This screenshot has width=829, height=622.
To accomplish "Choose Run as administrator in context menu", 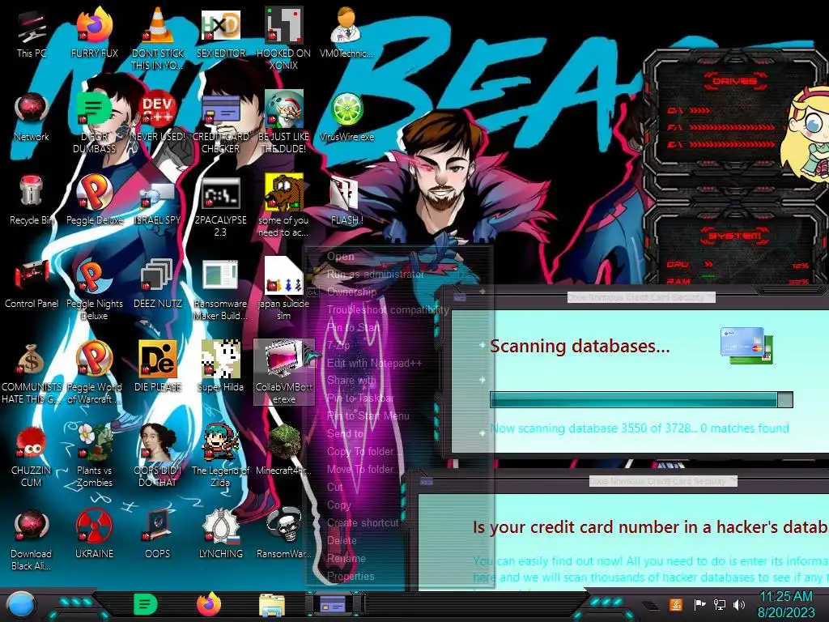I will click(375, 274).
